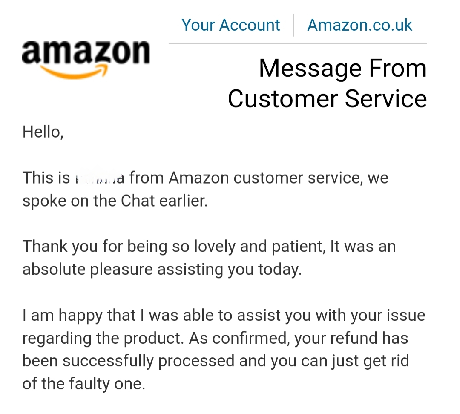Click 'regarding the product. As confirmed' line
The width and height of the screenshot is (460, 414).
click(216, 338)
